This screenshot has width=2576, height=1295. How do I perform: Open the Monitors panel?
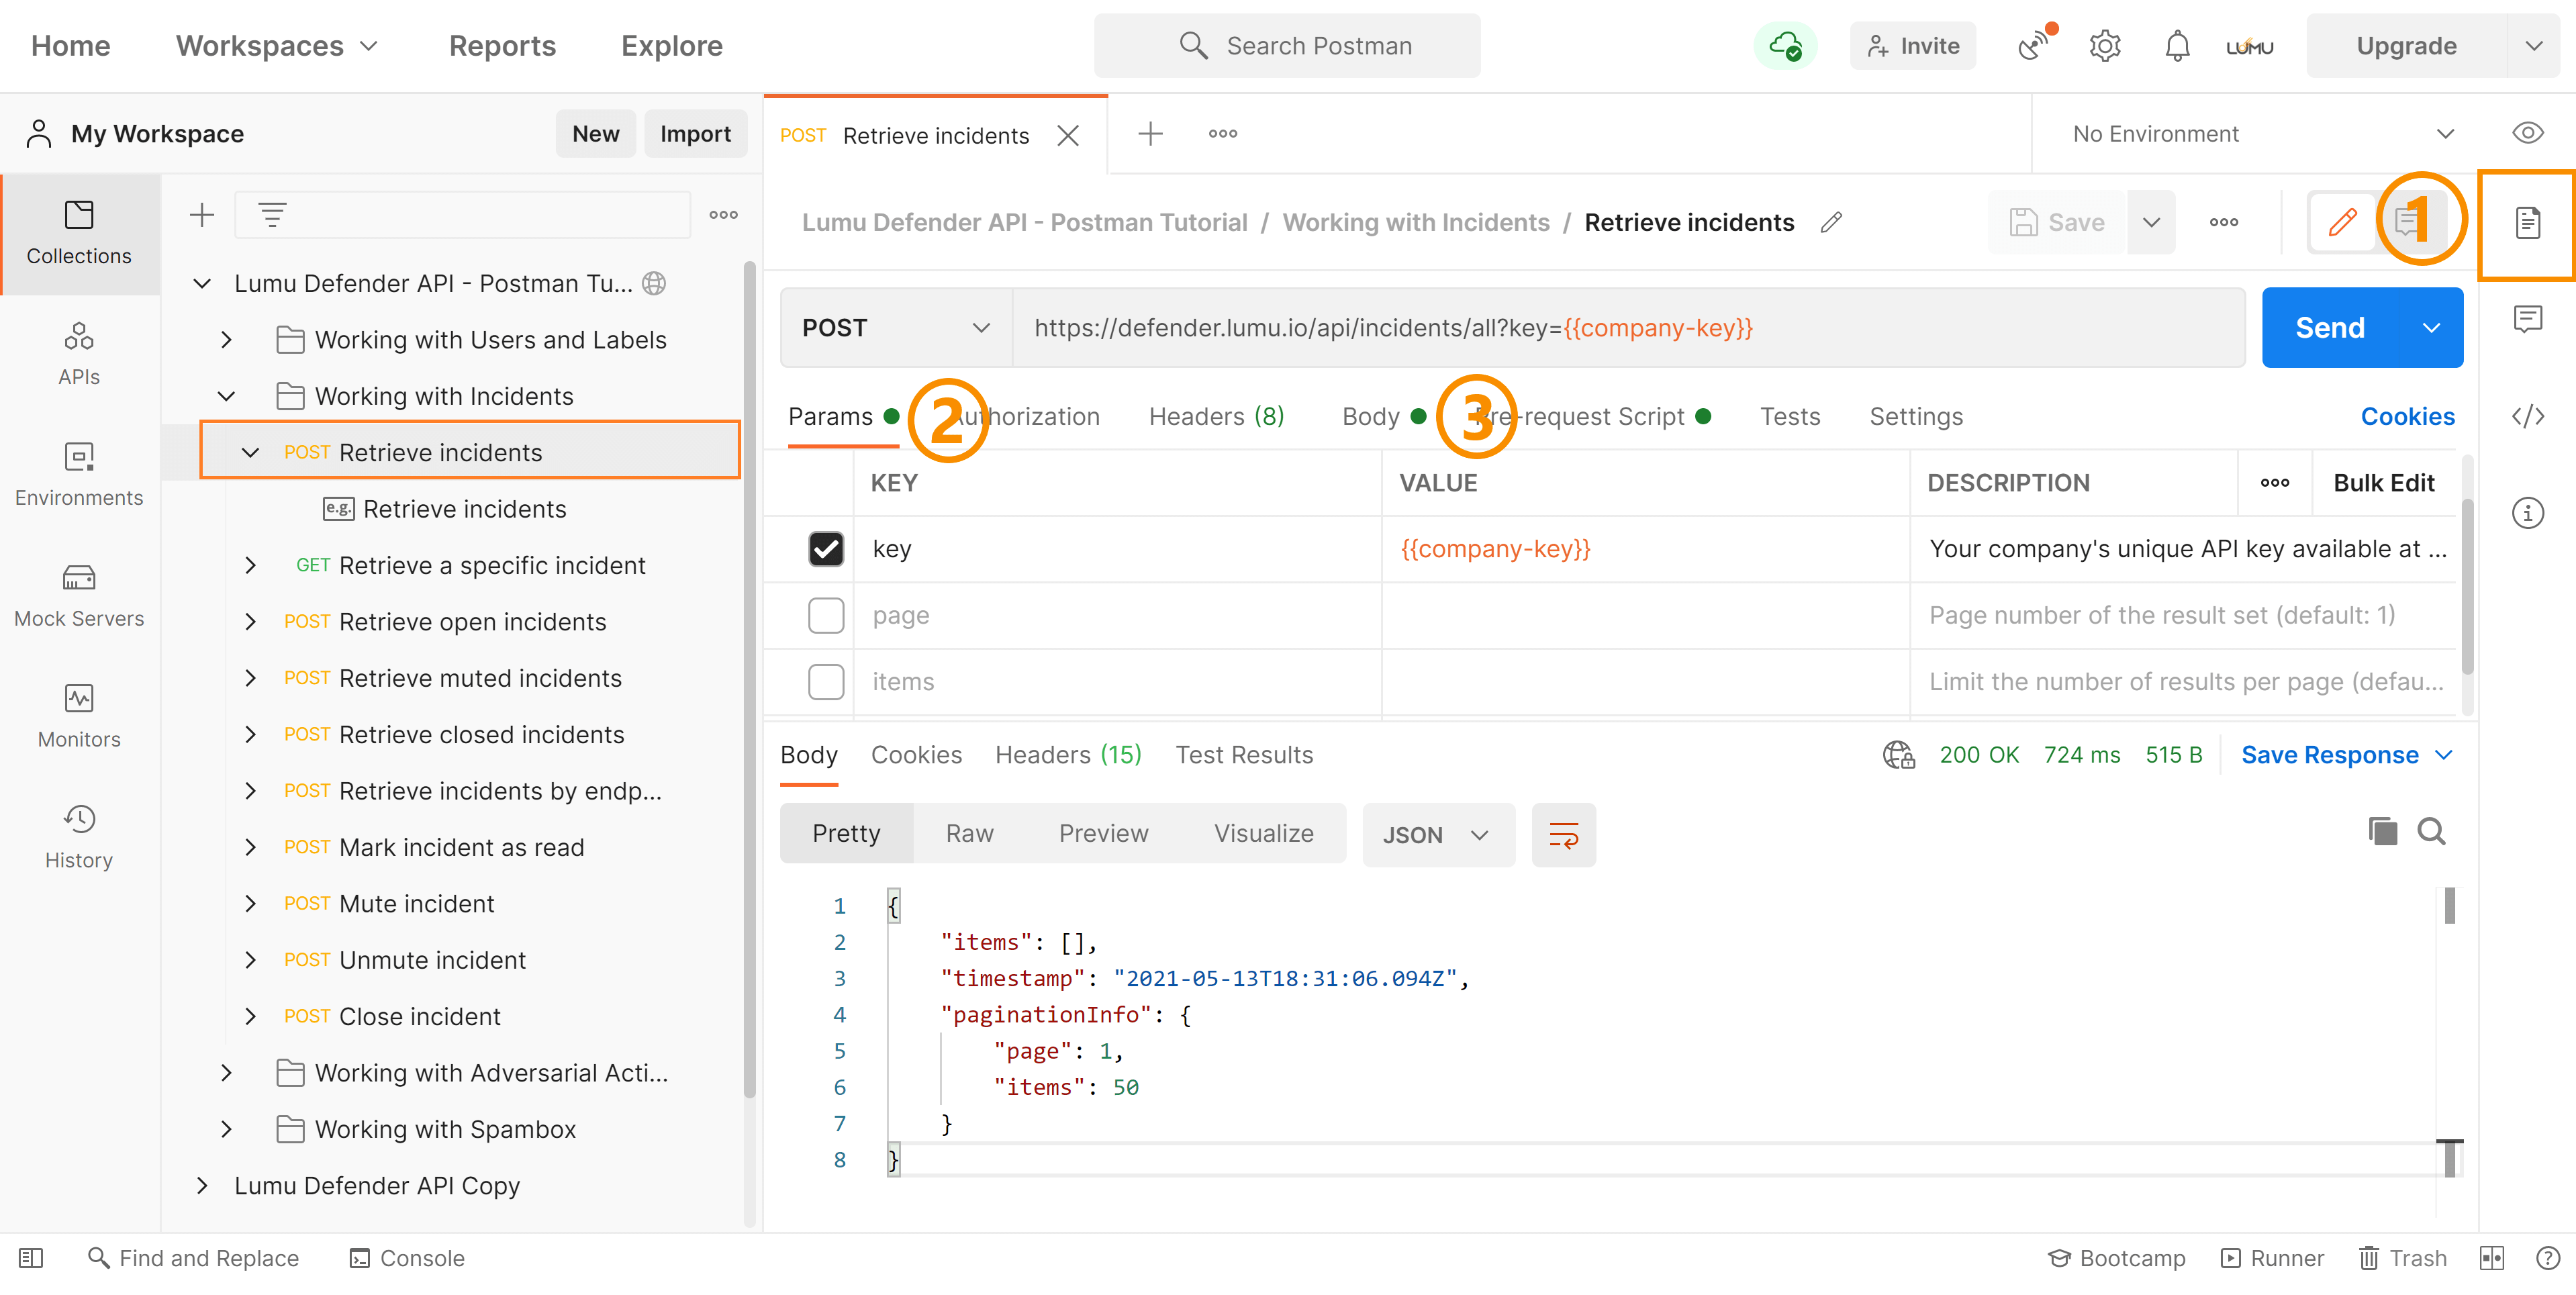[x=79, y=715]
